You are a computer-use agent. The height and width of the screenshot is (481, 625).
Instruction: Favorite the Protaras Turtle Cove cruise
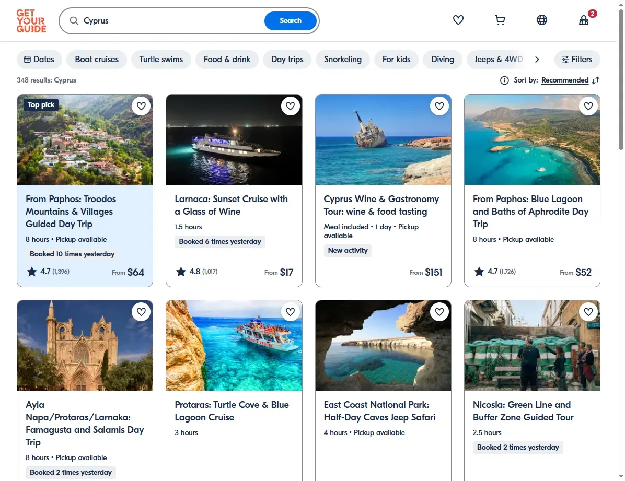[x=290, y=312]
